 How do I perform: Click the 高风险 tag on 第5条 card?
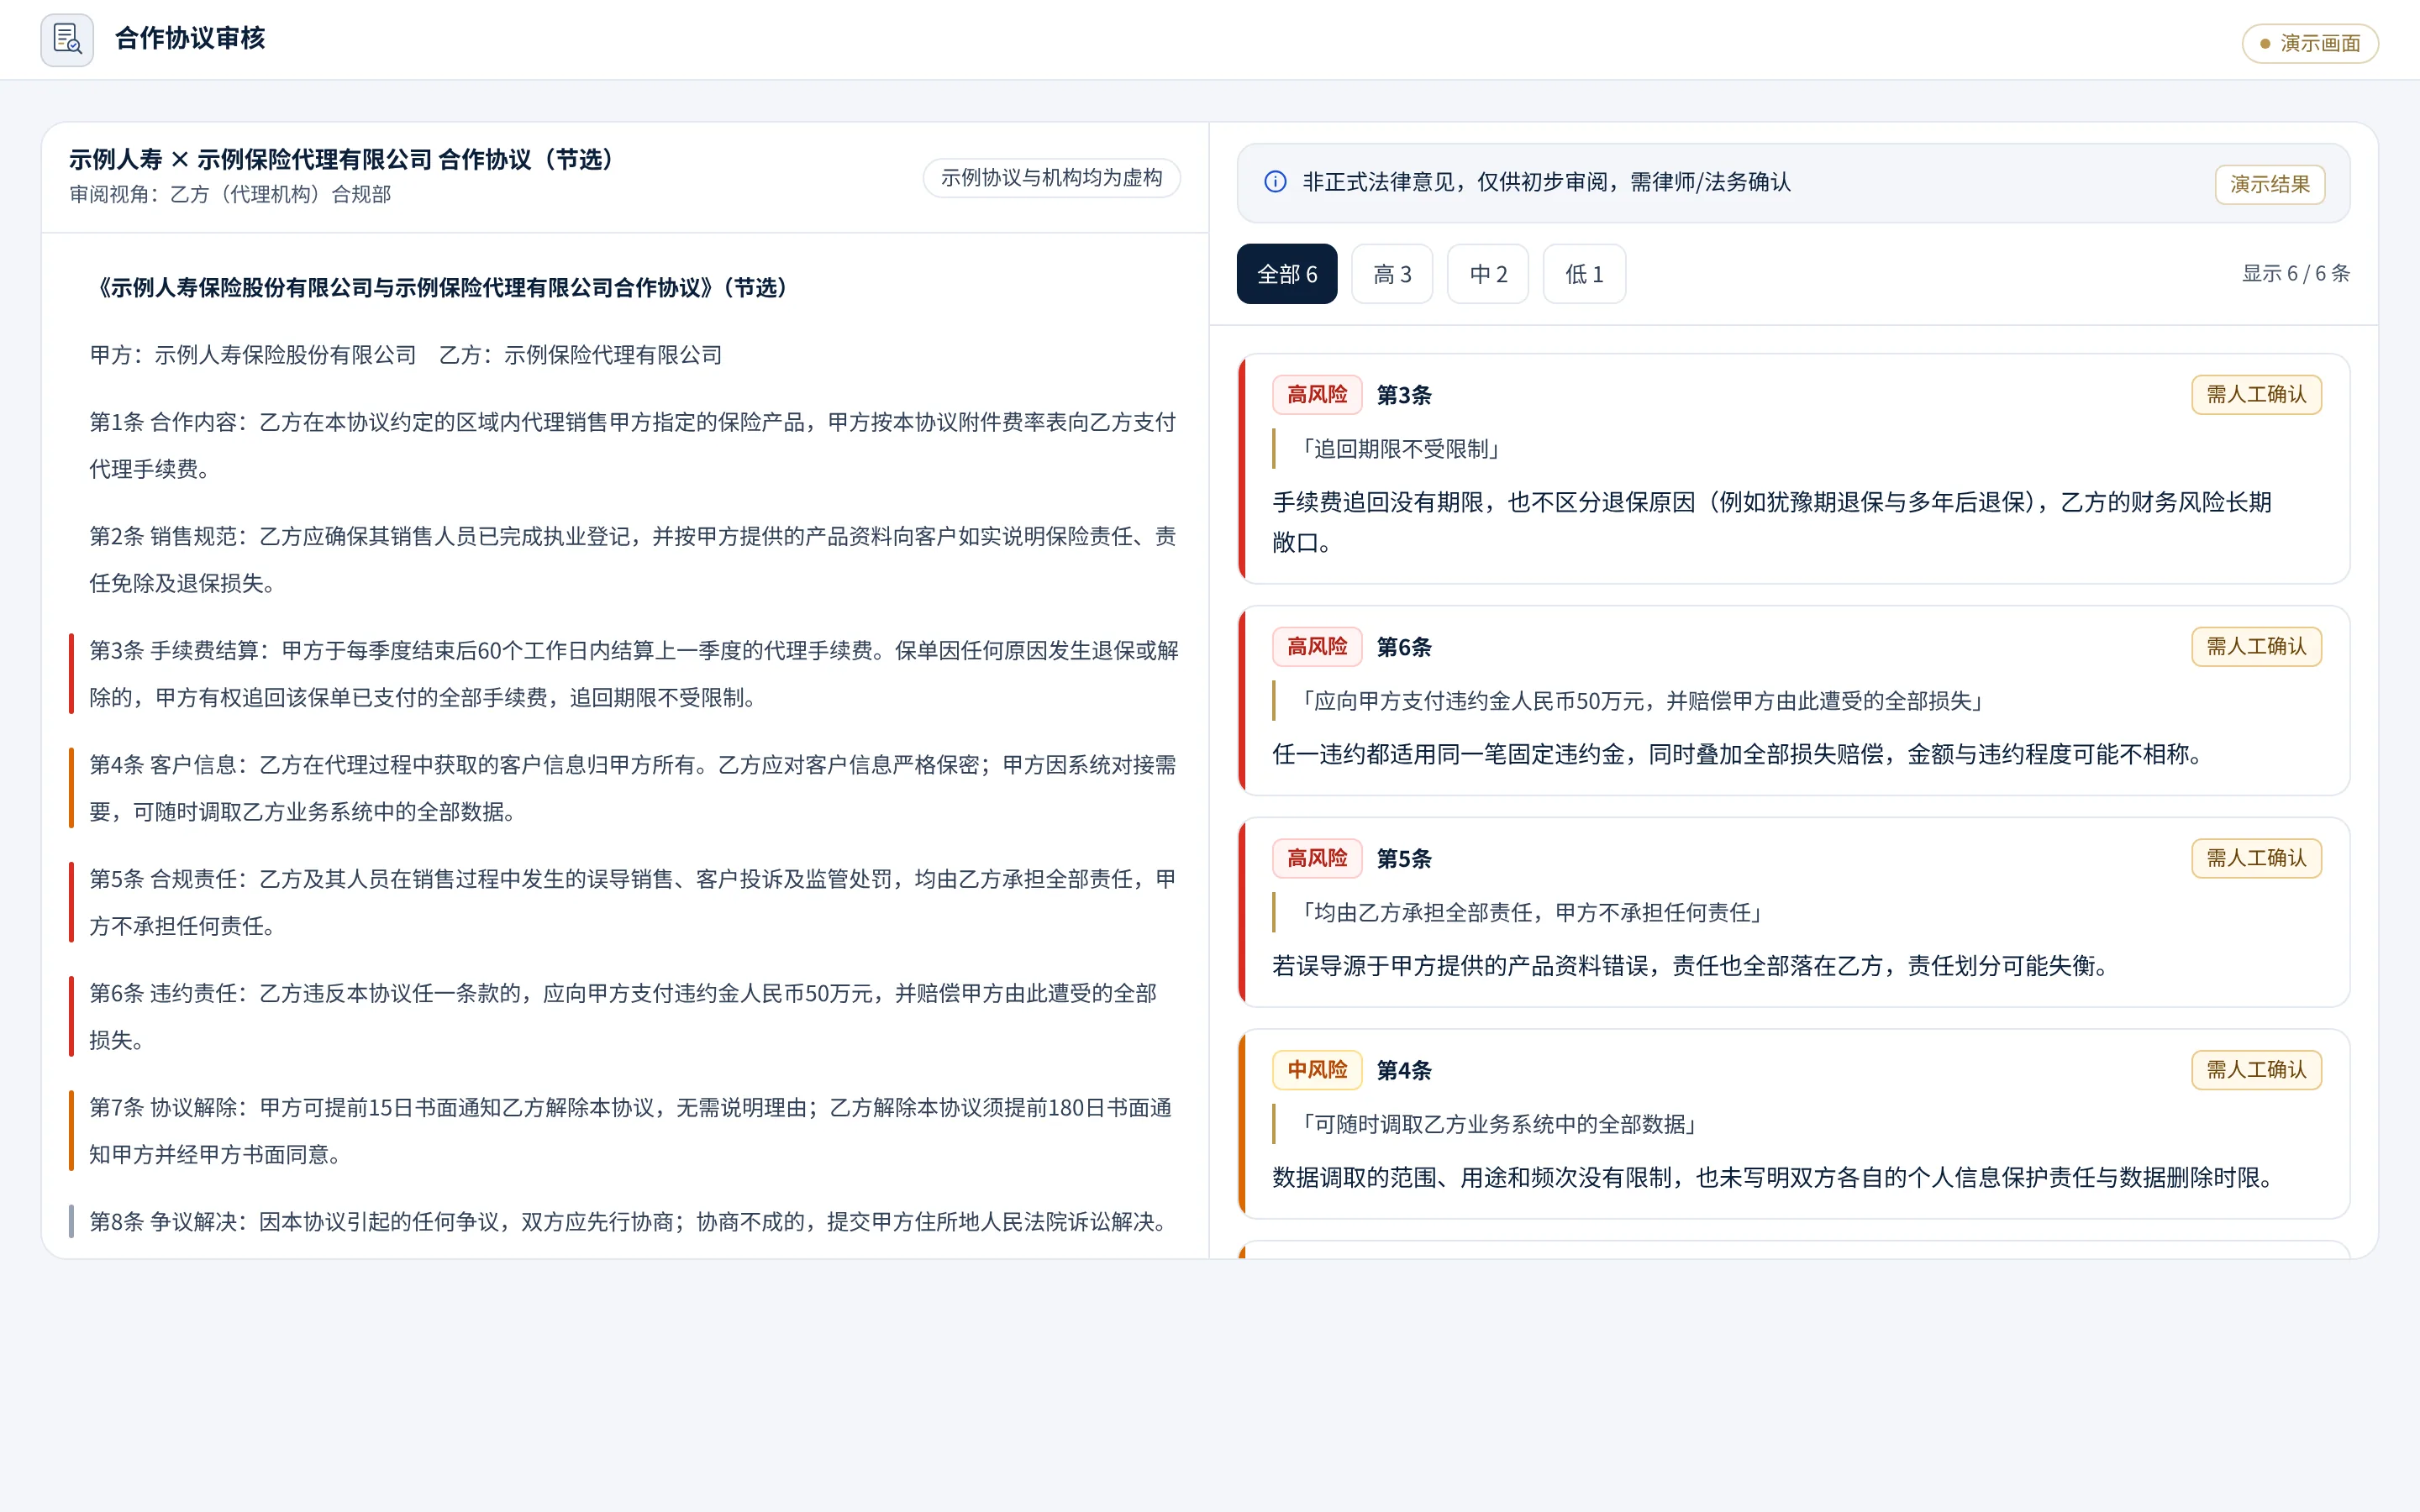tap(1317, 859)
